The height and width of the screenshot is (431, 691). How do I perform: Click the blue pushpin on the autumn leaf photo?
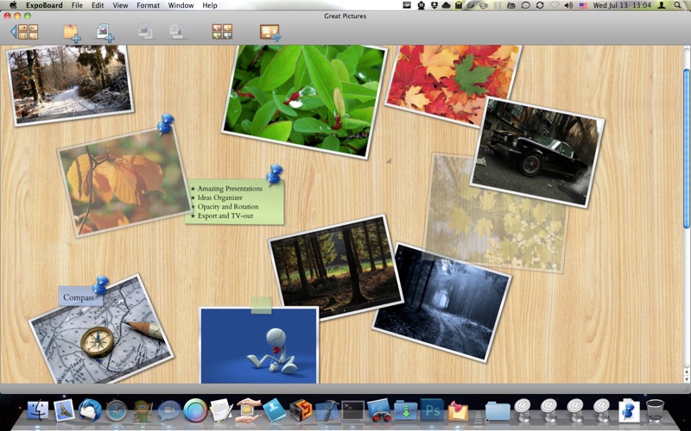tap(165, 124)
